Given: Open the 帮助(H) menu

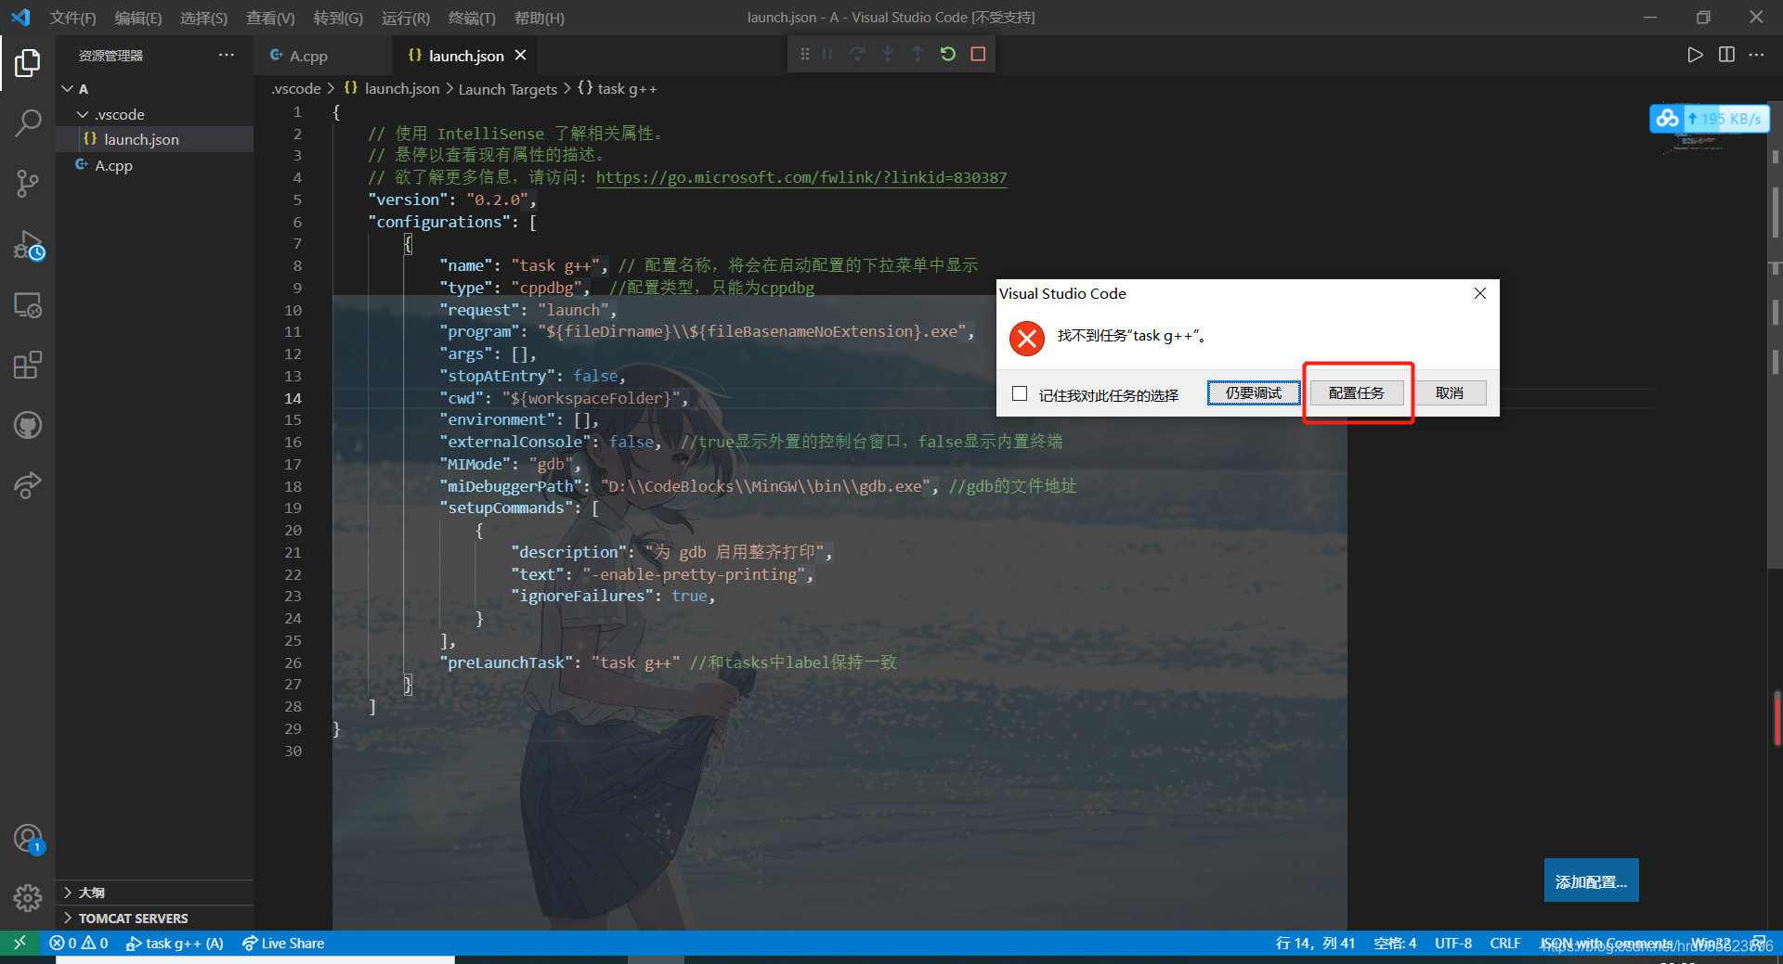Looking at the screenshot, I should click(x=540, y=18).
